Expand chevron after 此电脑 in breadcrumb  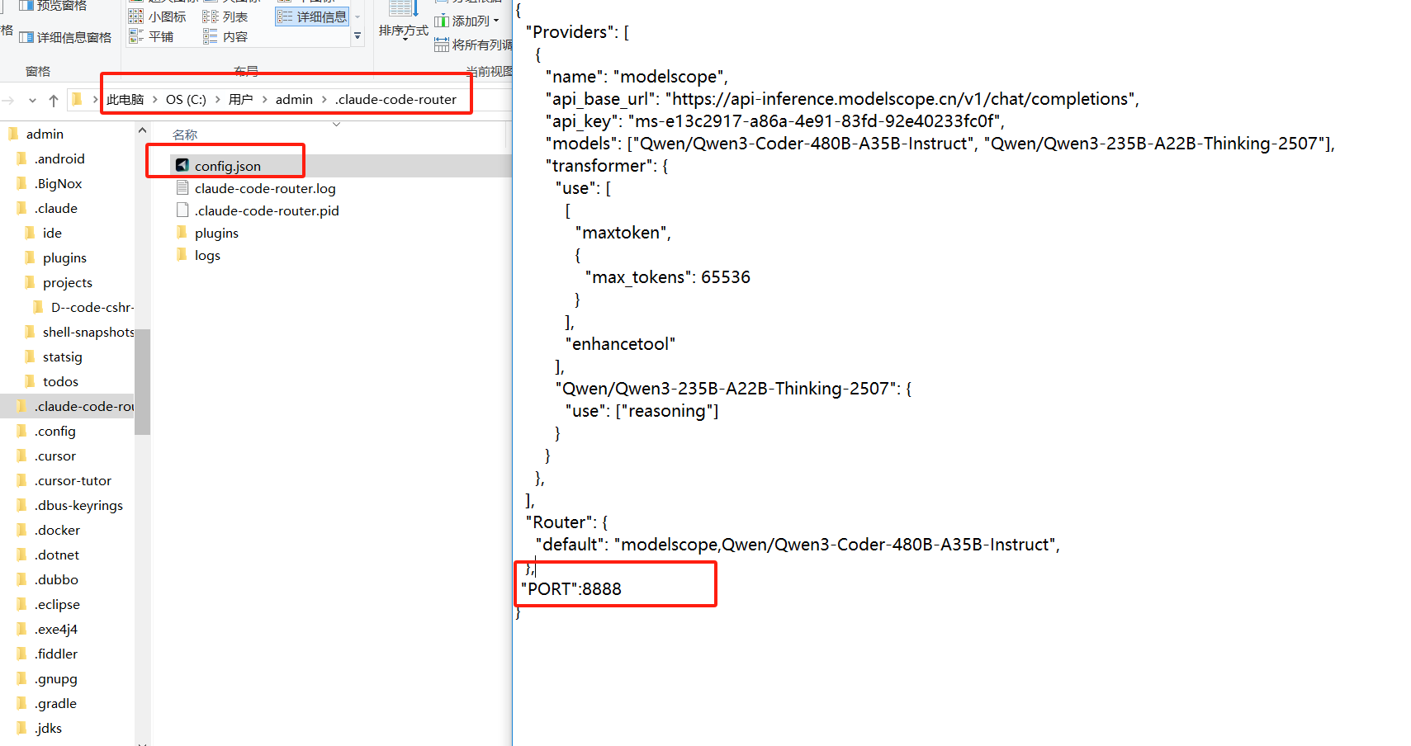(x=154, y=99)
